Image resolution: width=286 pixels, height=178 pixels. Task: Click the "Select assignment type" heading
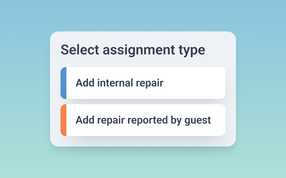[133, 50]
